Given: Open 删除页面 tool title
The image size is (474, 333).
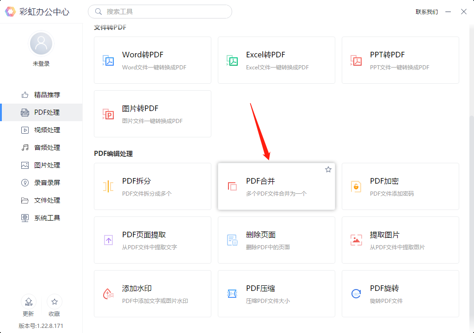Looking at the screenshot, I should (x=261, y=234).
